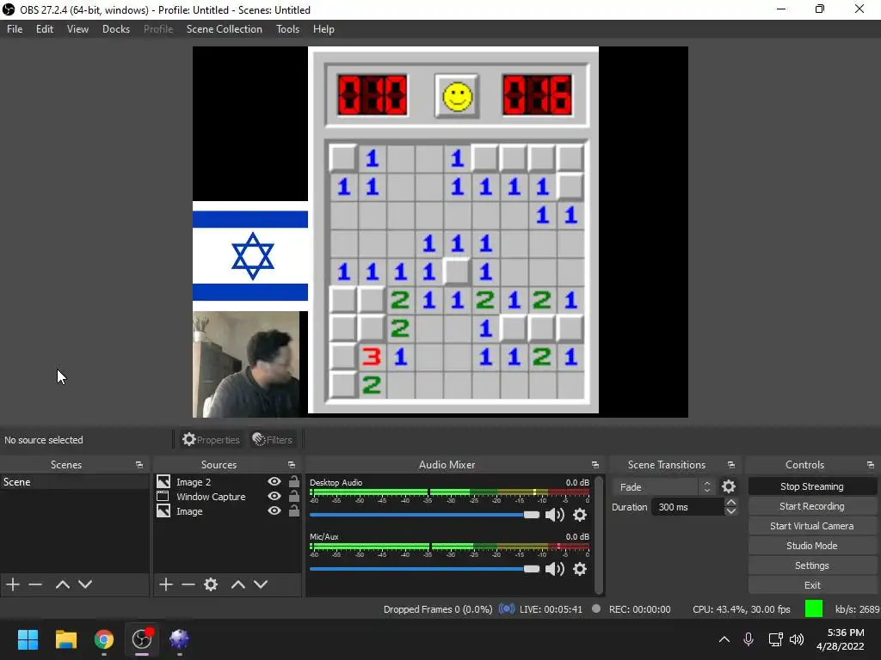The width and height of the screenshot is (881, 660).
Task: Pop out the Sources dock
Action: pos(292,465)
